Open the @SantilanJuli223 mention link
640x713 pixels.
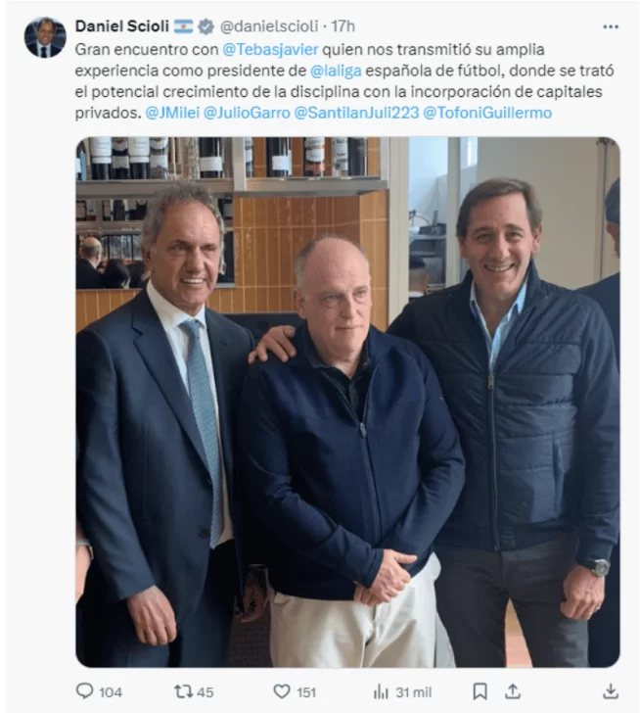tap(356, 113)
